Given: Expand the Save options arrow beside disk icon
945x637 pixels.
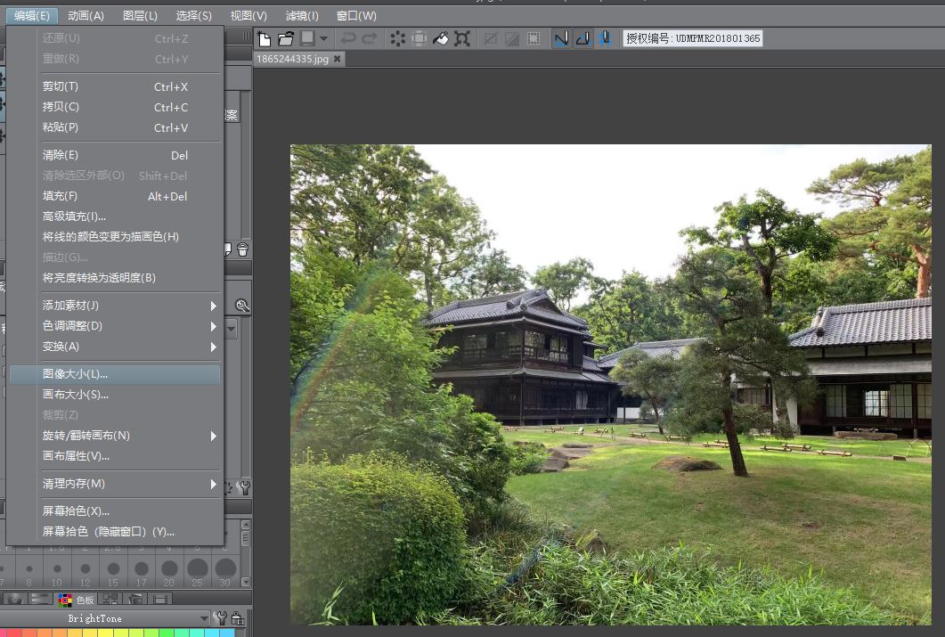Looking at the screenshot, I should (323, 38).
